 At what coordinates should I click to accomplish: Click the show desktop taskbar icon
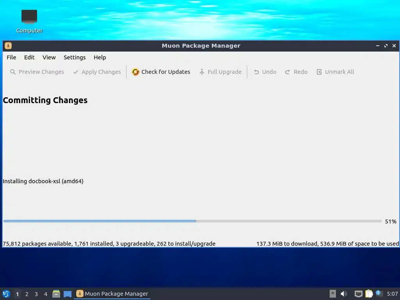click(67, 294)
